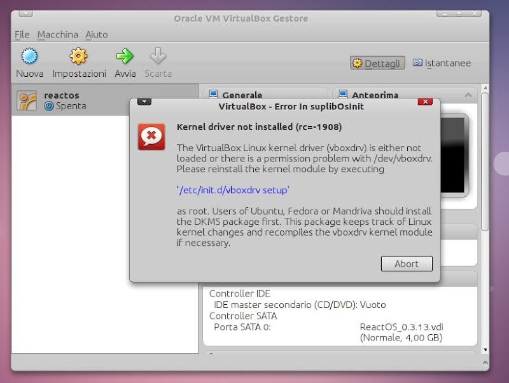Viewport: 509px width, 383px height.
Task: Click the Anteprima section header label
Action: [x=375, y=95]
